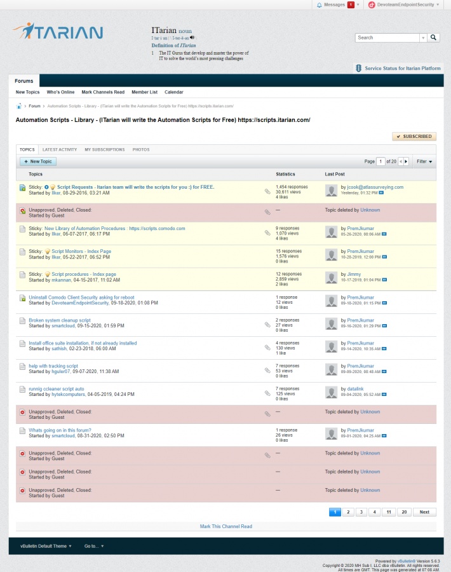Open the Calendar menu item
451x572 pixels.
pos(173,92)
